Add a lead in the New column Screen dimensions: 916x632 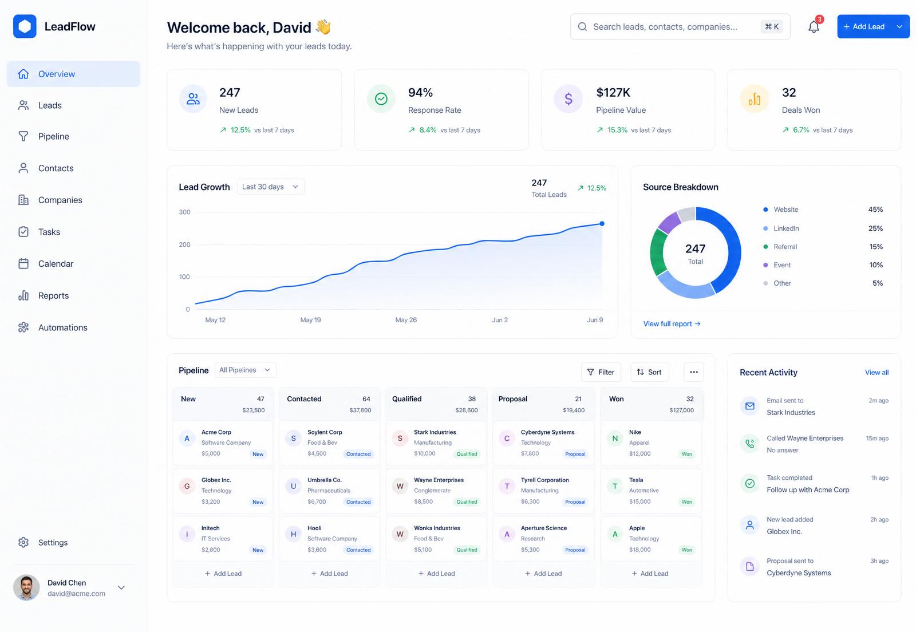pos(223,574)
